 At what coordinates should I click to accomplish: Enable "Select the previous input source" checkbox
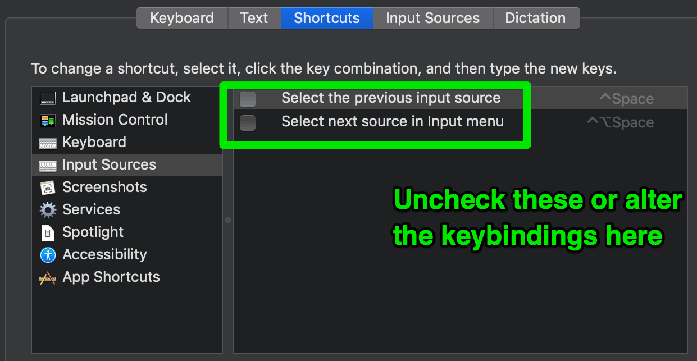pos(248,99)
